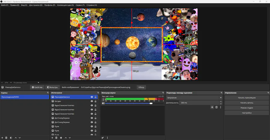Click the desktop audio level meter
The image size is (270, 140).
point(134,99)
